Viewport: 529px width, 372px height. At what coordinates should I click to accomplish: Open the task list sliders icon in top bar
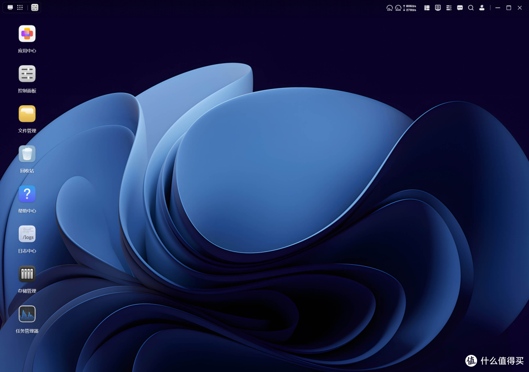449,8
